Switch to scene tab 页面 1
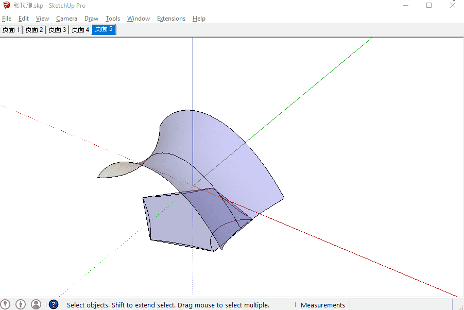464x310 pixels. [11, 29]
